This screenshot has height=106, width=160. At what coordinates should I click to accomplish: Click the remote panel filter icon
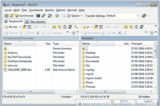(x=101, y=27)
